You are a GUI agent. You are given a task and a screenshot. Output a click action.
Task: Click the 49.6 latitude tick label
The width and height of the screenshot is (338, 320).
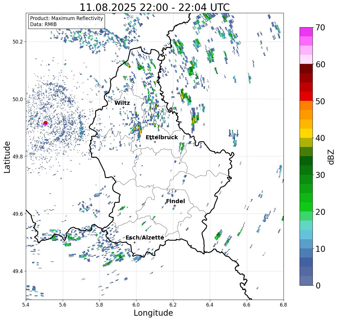pos(18,214)
